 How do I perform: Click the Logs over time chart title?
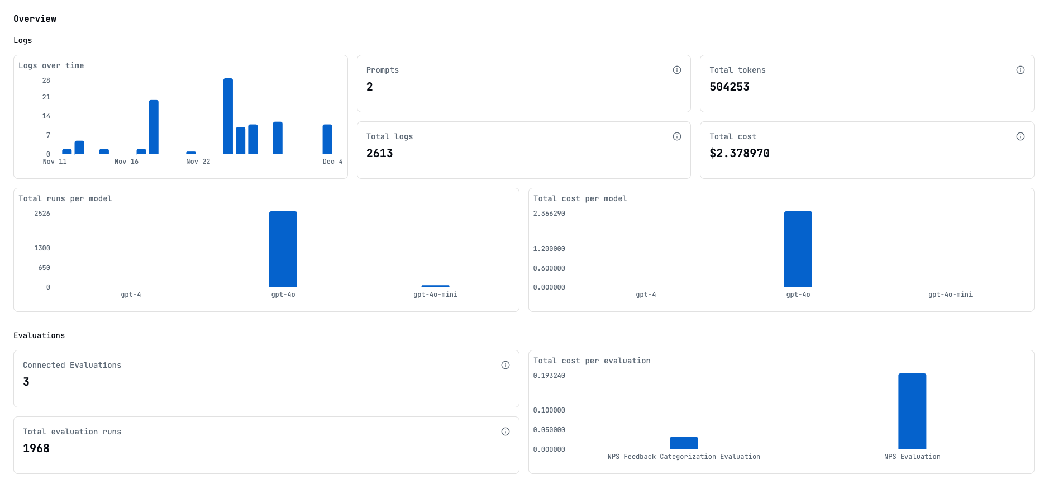click(x=51, y=65)
